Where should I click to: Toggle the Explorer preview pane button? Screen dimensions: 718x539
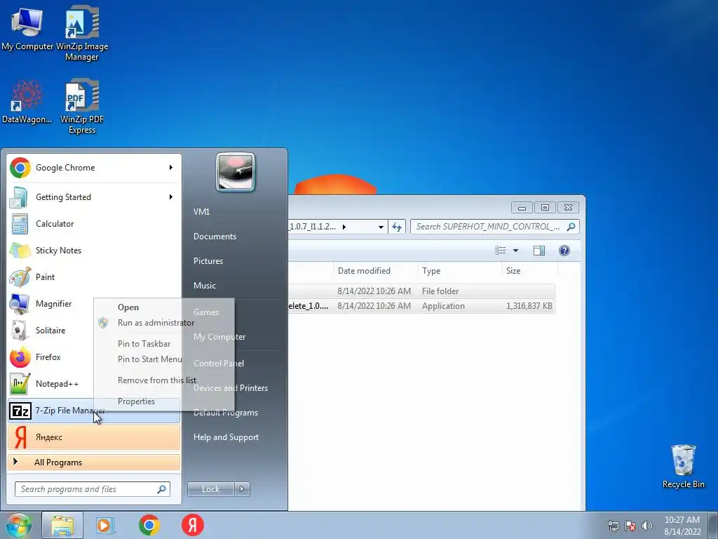click(x=539, y=251)
